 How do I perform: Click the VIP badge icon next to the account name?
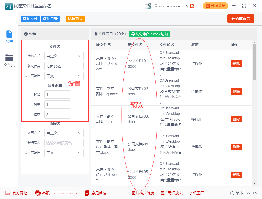pyautogui.click(x=192, y=6)
